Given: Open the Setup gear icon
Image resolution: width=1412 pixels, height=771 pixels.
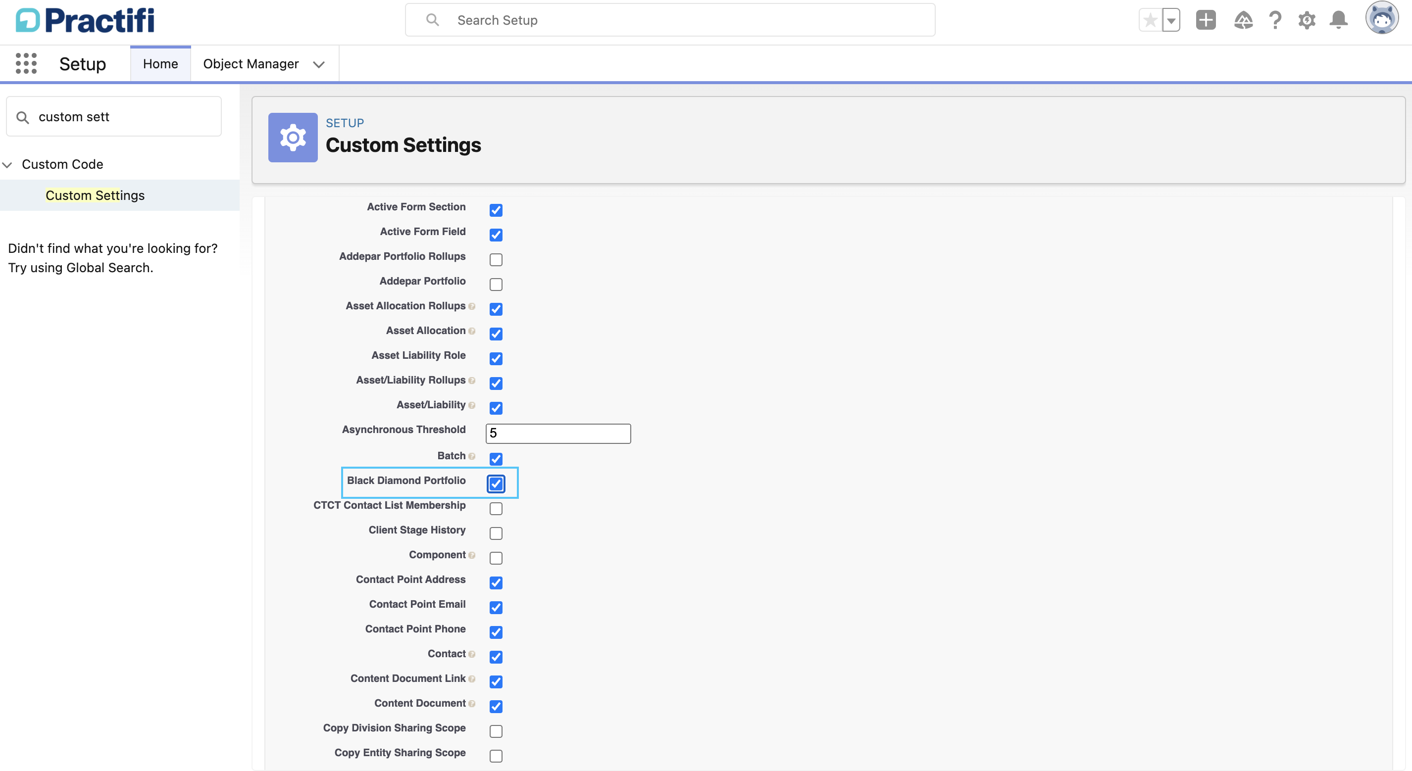Looking at the screenshot, I should 1307,20.
